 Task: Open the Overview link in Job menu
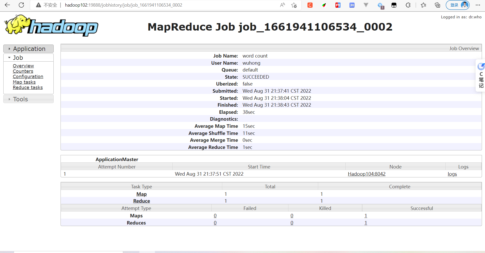click(23, 66)
